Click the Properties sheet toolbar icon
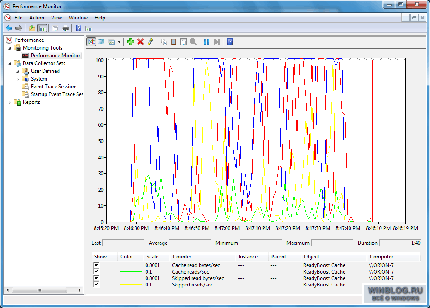The height and width of the screenshot is (308, 430). pos(55,28)
